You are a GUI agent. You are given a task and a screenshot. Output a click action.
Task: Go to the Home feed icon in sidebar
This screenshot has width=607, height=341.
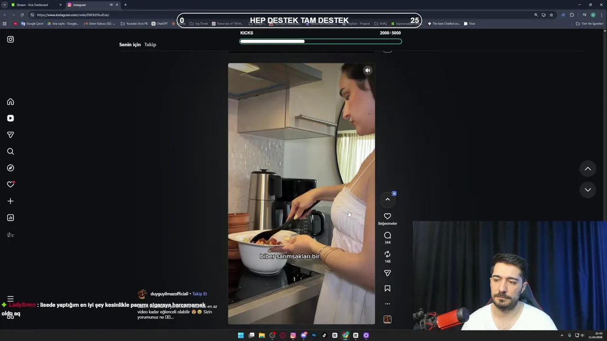10,102
